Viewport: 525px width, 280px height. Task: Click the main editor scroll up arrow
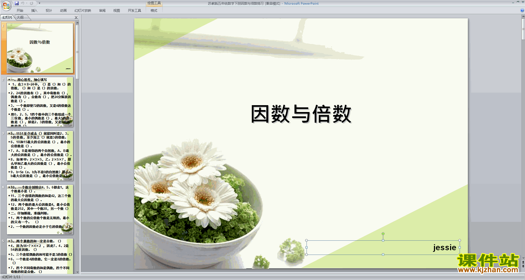point(523,17)
